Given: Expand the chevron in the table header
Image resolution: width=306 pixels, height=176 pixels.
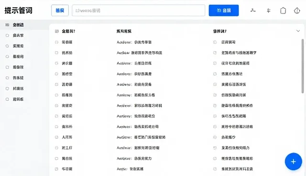Looking at the screenshot, I should pyautogui.click(x=298, y=31).
